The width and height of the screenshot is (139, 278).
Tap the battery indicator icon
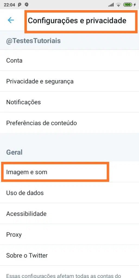coord(128,5)
